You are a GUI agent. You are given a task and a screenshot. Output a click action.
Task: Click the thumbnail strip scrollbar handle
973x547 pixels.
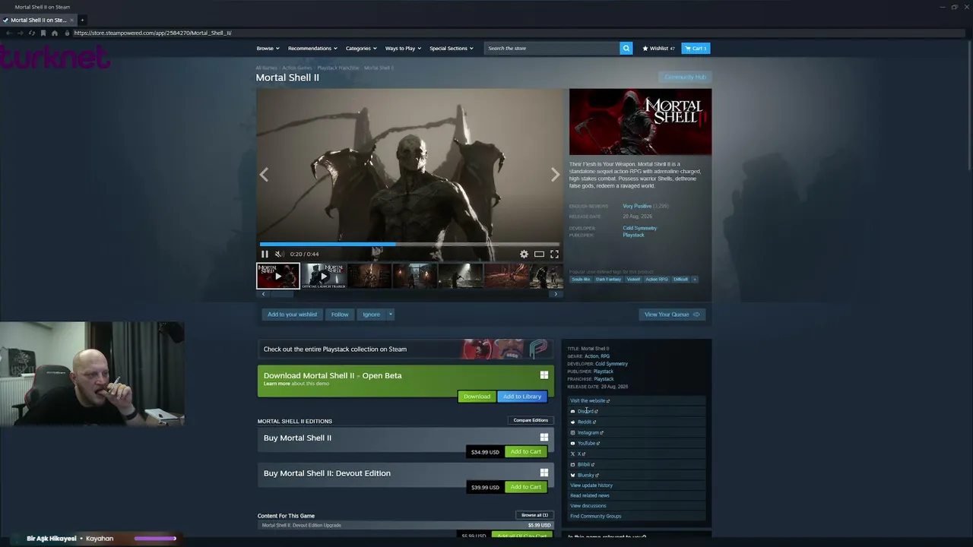point(281,294)
